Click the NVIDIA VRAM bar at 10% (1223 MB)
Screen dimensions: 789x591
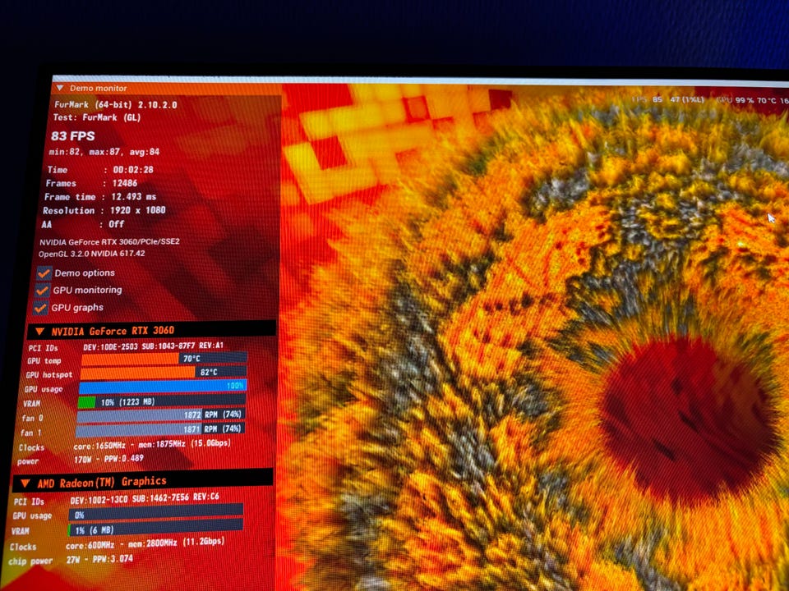pos(162,401)
